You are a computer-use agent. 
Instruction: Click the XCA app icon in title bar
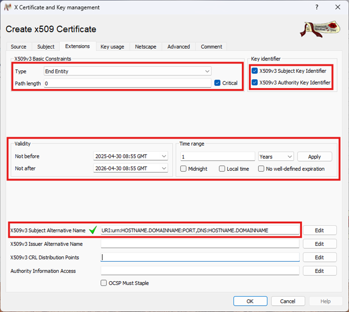(7, 7)
